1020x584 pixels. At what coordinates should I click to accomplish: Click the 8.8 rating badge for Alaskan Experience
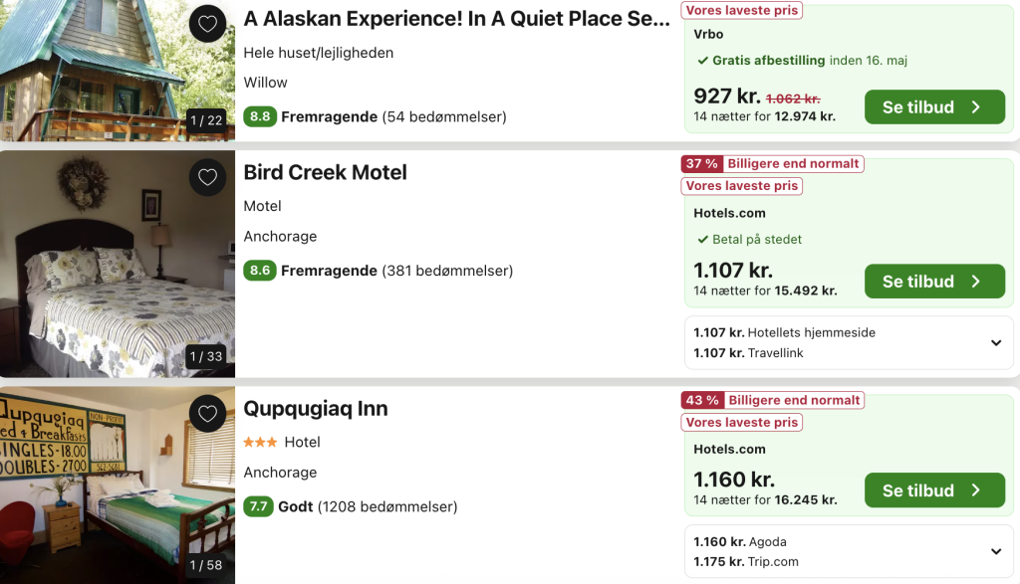(260, 116)
